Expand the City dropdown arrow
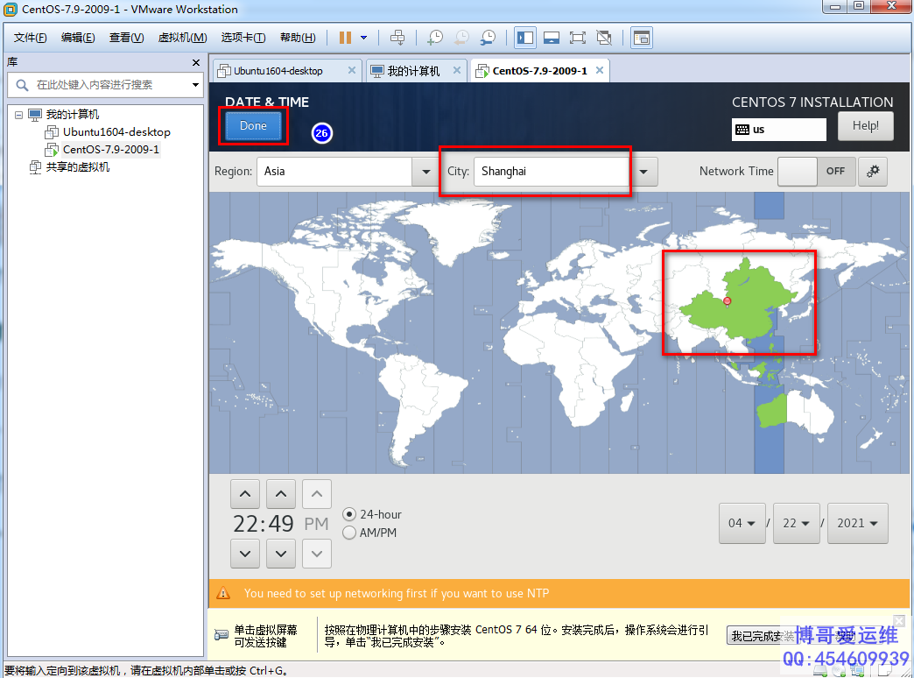914x678 pixels. pyautogui.click(x=643, y=172)
